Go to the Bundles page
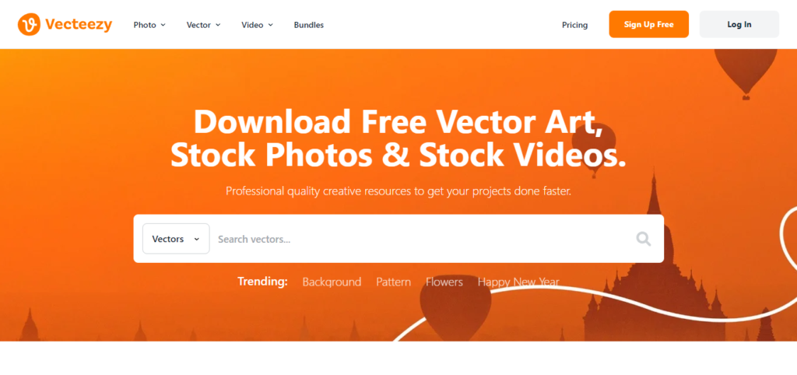Screen dimensions: 797x375 308,25
